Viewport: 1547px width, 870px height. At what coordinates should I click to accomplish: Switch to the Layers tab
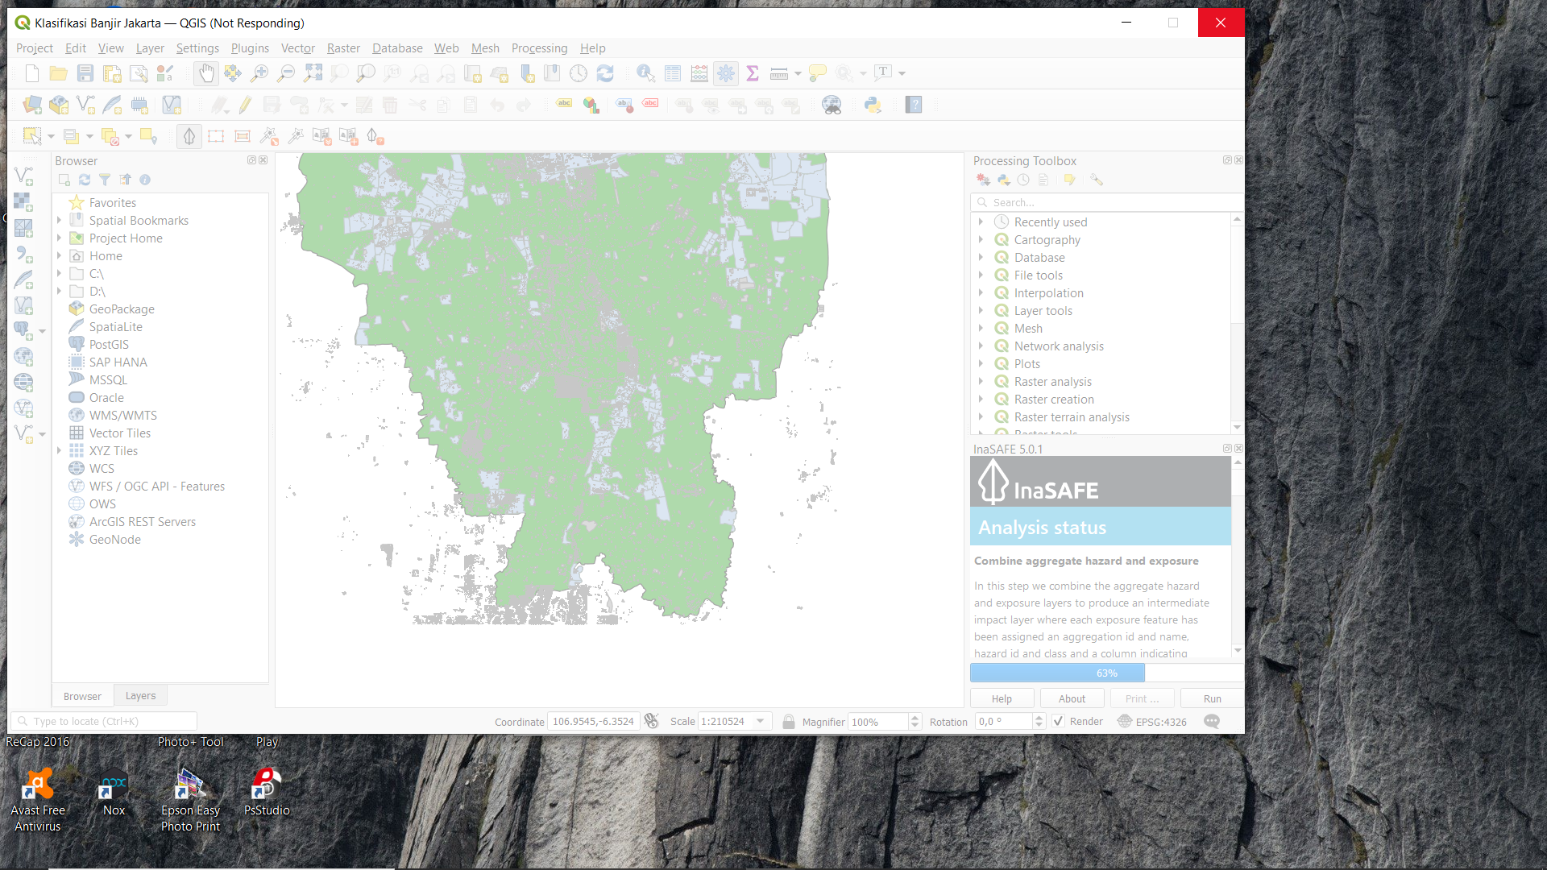140,695
